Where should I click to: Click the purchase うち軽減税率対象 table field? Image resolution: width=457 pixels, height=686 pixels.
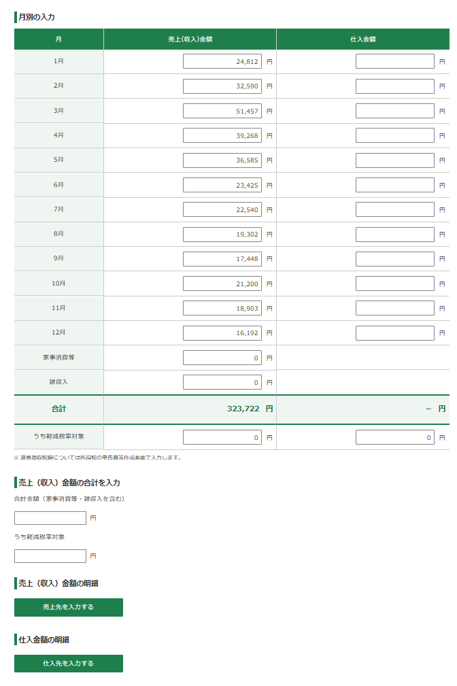[x=394, y=437]
